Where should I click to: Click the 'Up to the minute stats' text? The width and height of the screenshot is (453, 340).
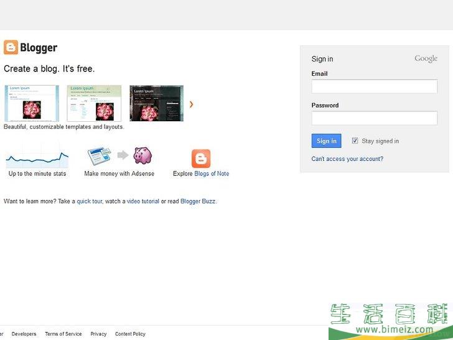click(37, 173)
